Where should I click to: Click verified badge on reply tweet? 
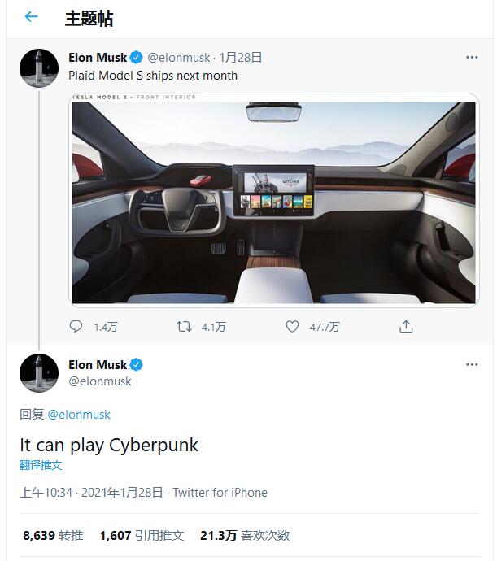(137, 364)
